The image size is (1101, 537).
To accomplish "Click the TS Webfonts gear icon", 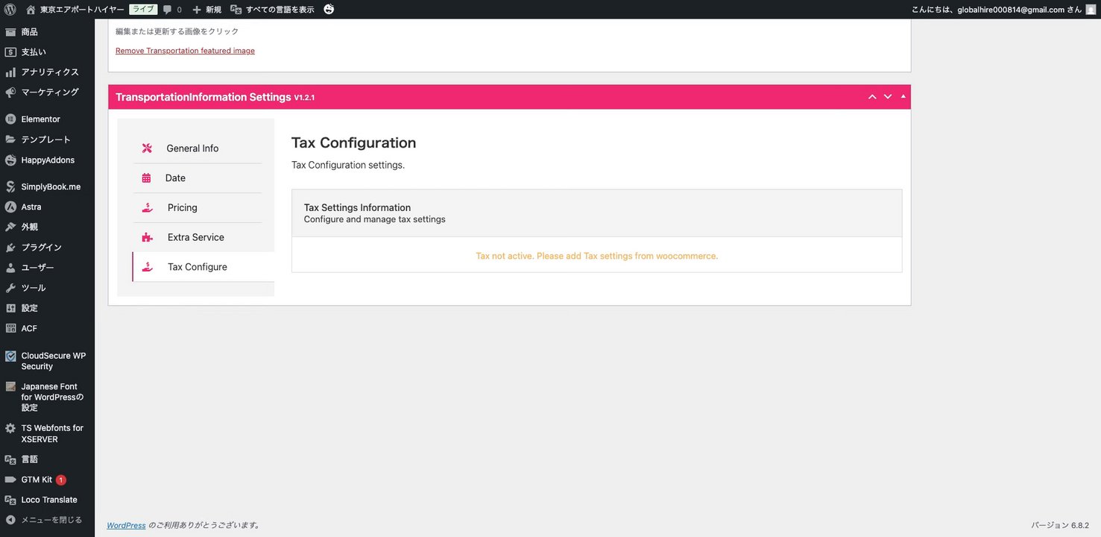I will pyautogui.click(x=10, y=429).
